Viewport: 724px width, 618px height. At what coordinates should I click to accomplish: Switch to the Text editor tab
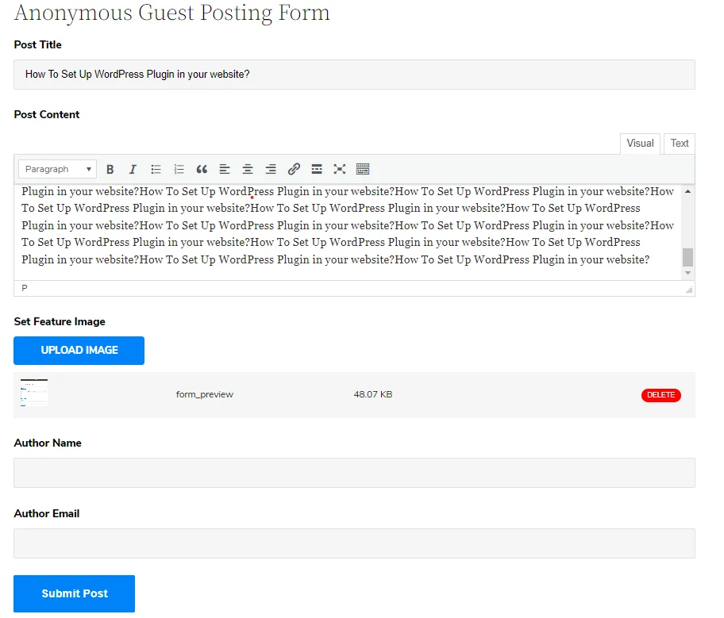click(x=680, y=144)
